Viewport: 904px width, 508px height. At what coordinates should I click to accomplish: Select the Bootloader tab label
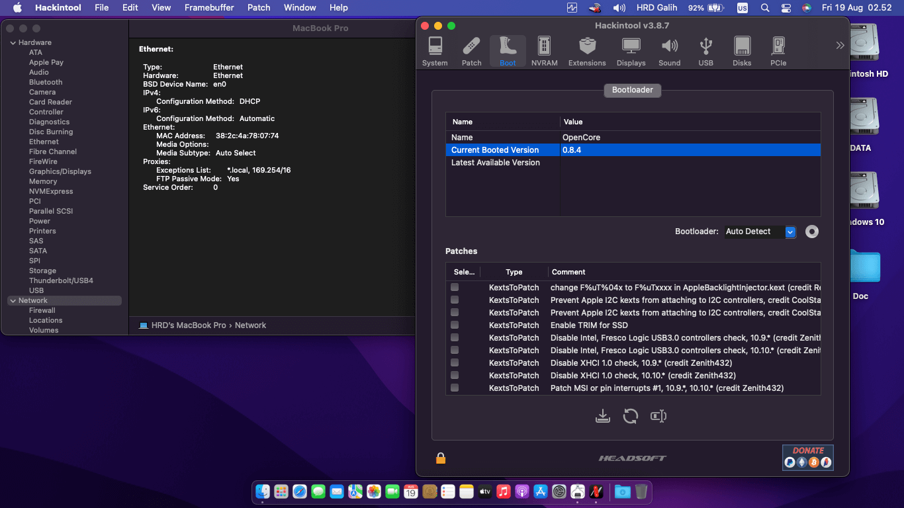tap(633, 90)
